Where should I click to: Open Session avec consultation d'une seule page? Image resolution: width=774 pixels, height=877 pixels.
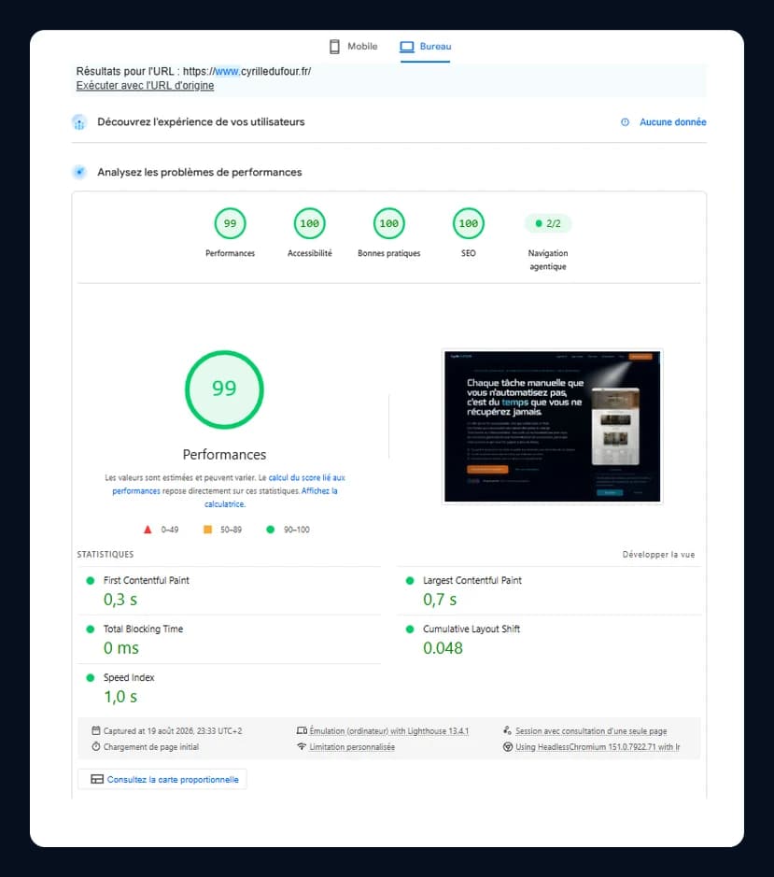pos(591,731)
